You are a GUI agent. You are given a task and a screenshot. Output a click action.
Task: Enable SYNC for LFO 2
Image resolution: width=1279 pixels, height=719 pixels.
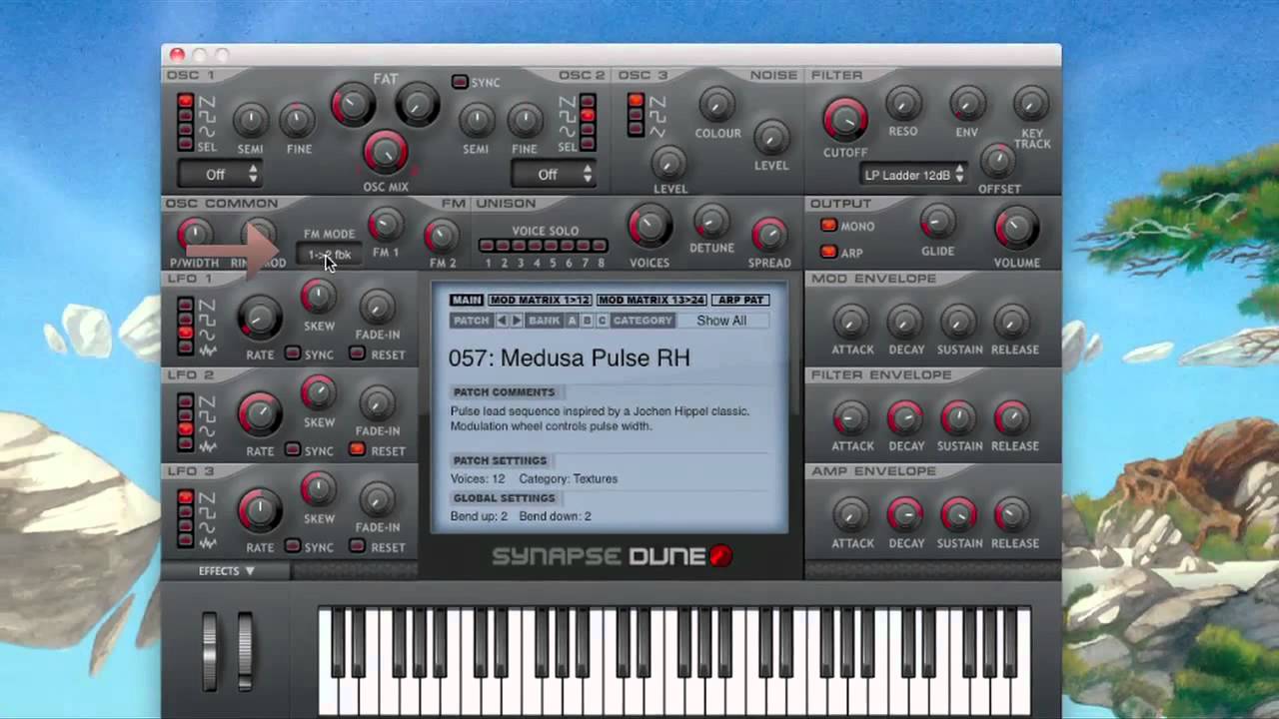[292, 450]
